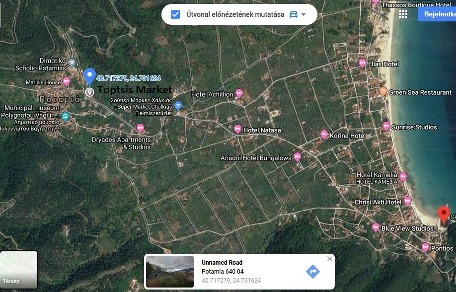Open the Google apps grid icon
456x292 pixels.
coord(402,14)
